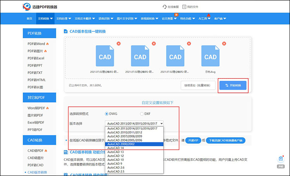The image size is (290, 176).
Task: Click the 自定义设置转换如下 heading
Action: [x=158, y=103]
